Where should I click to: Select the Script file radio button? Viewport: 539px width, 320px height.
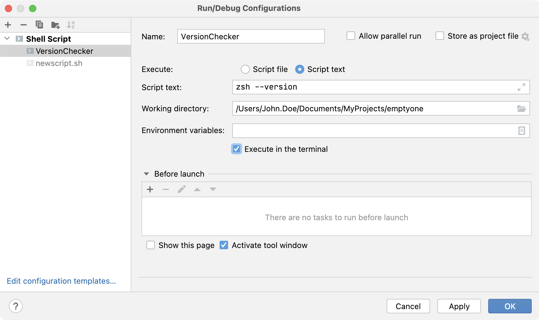point(245,69)
